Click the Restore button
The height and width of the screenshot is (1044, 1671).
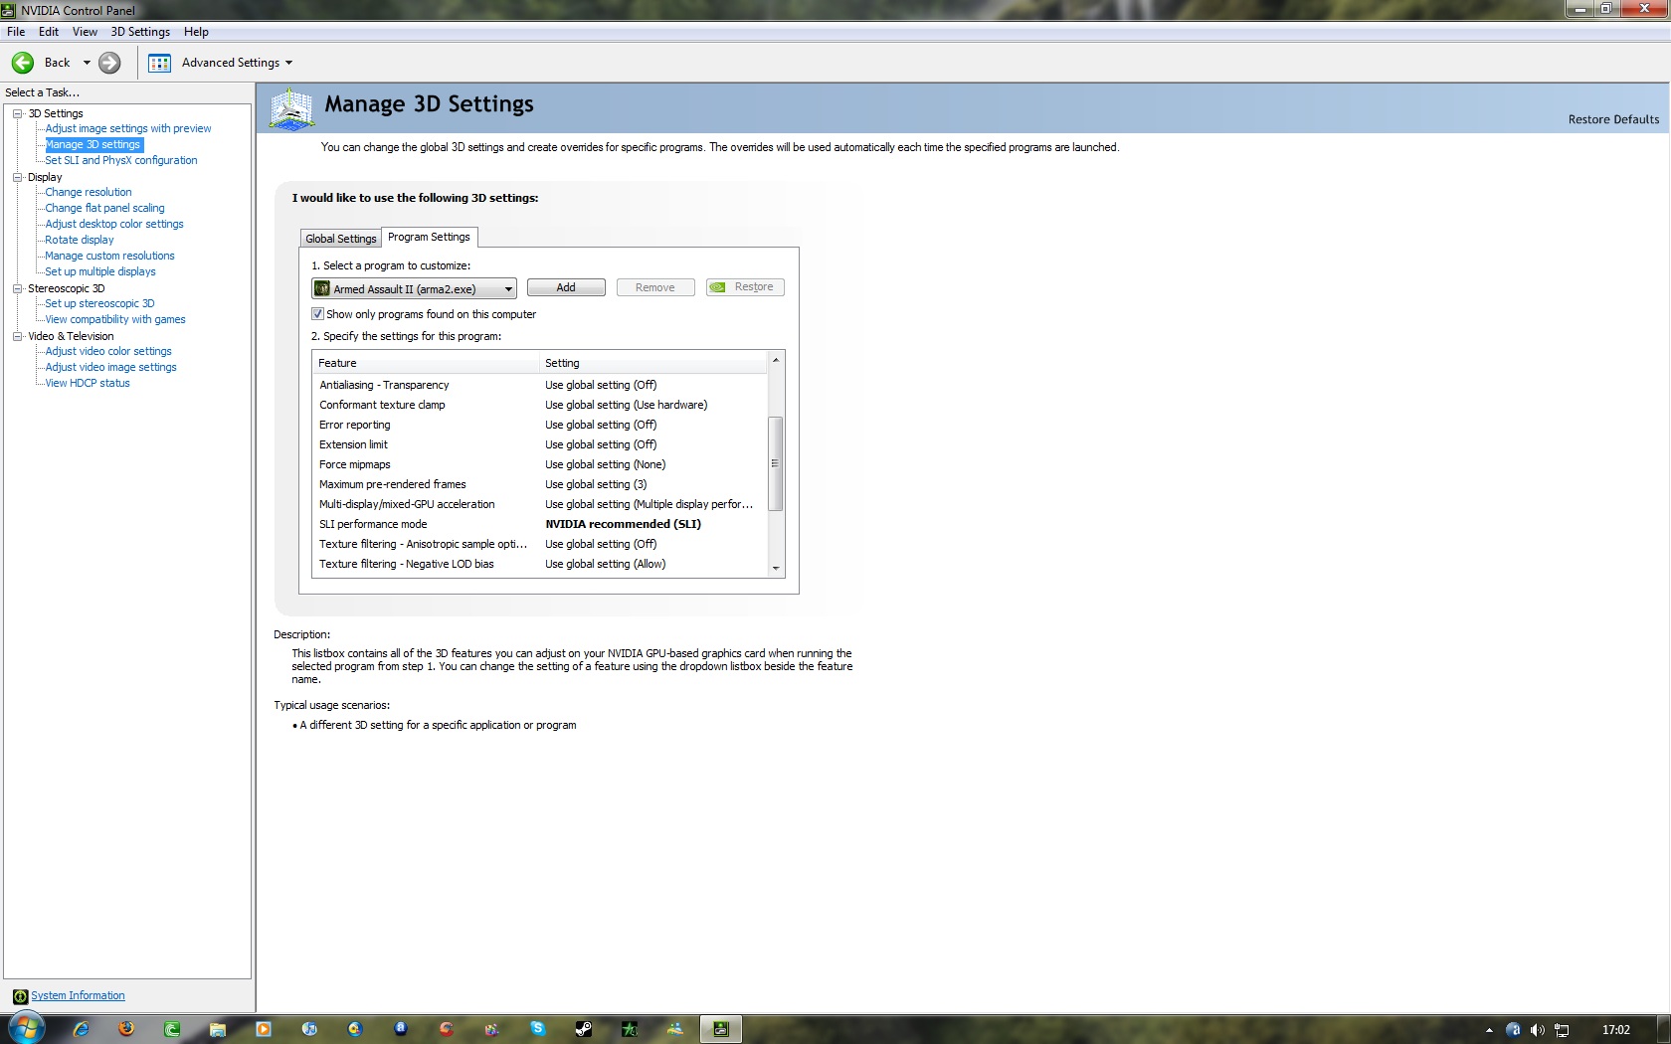click(745, 287)
